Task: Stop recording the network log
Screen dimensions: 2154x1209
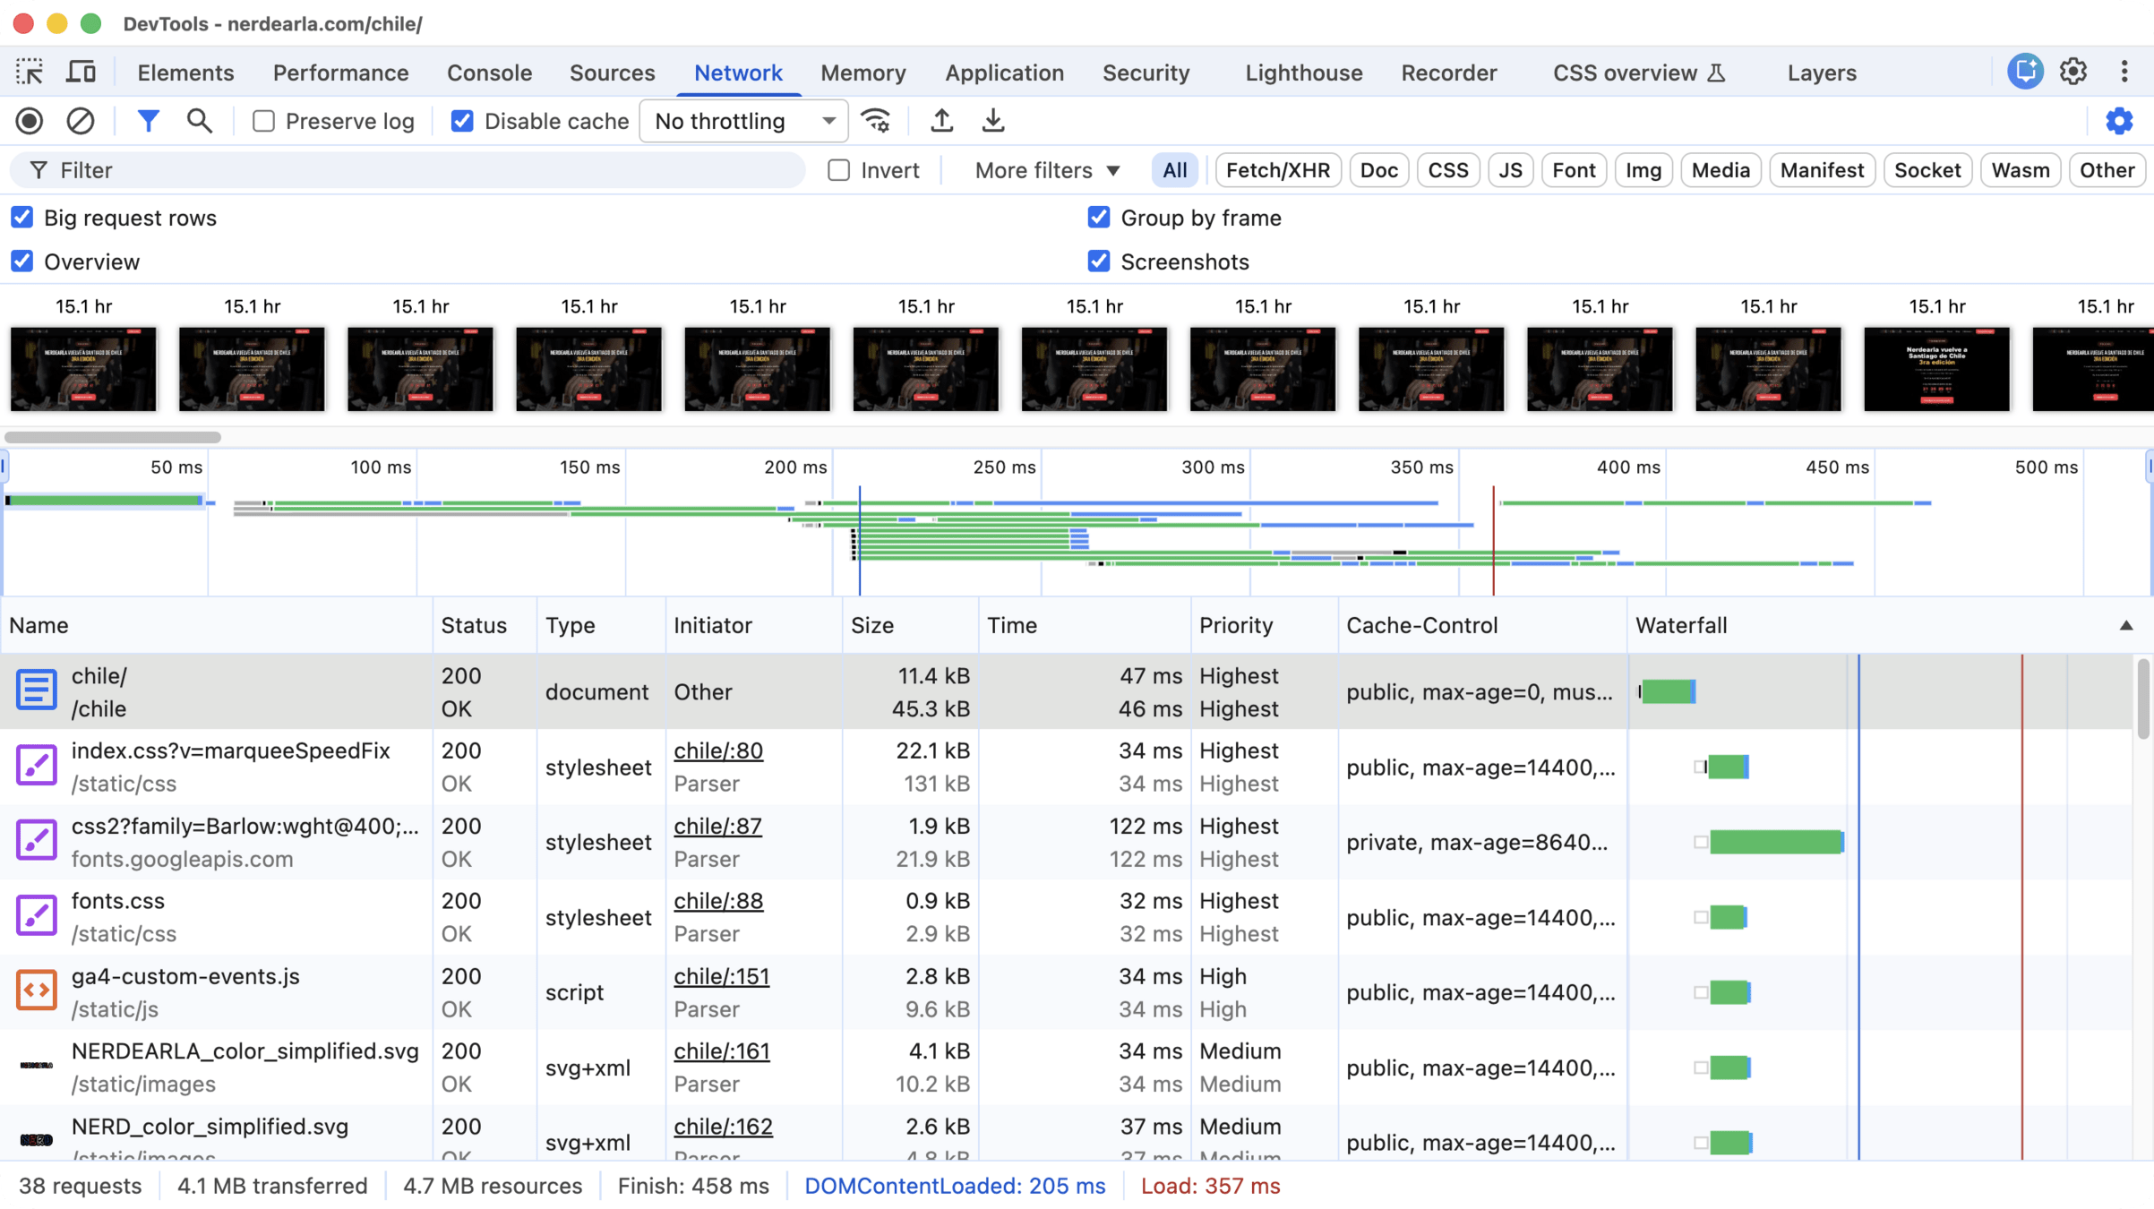Action: click(30, 121)
